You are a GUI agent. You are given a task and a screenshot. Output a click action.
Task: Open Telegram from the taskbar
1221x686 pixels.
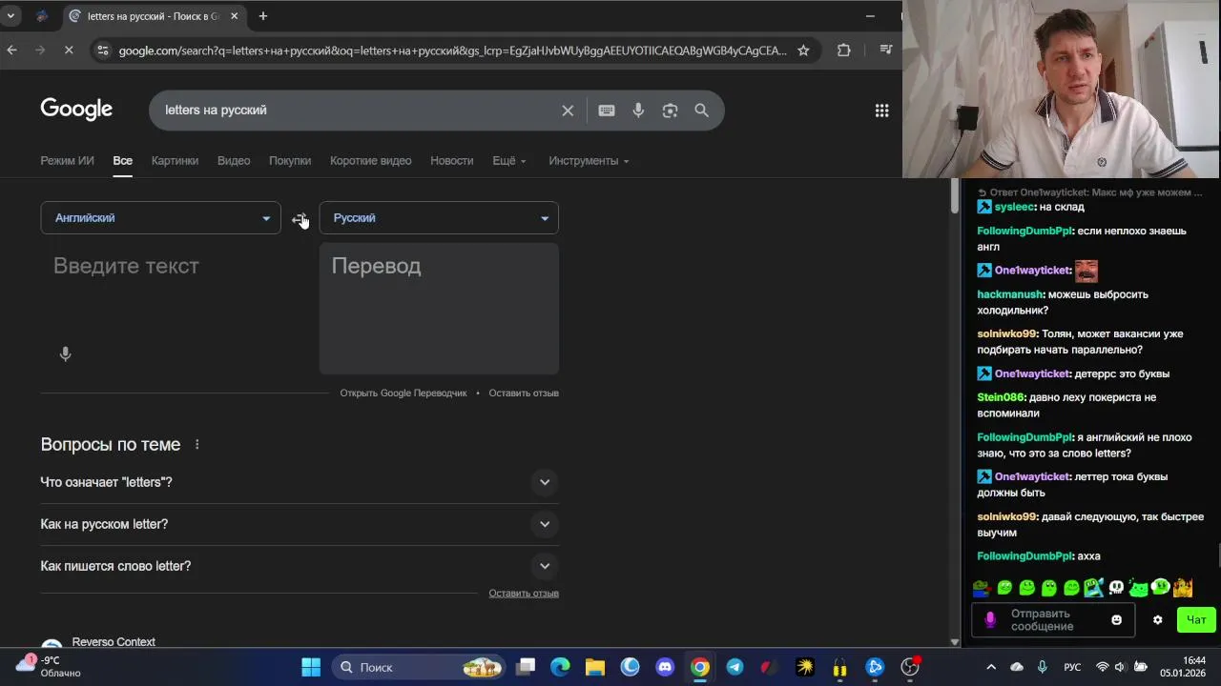click(x=735, y=667)
